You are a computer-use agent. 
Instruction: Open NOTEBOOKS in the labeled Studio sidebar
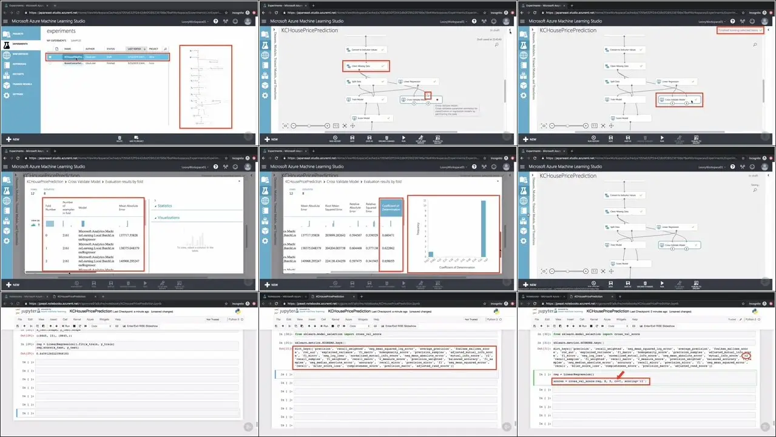[19, 64]
